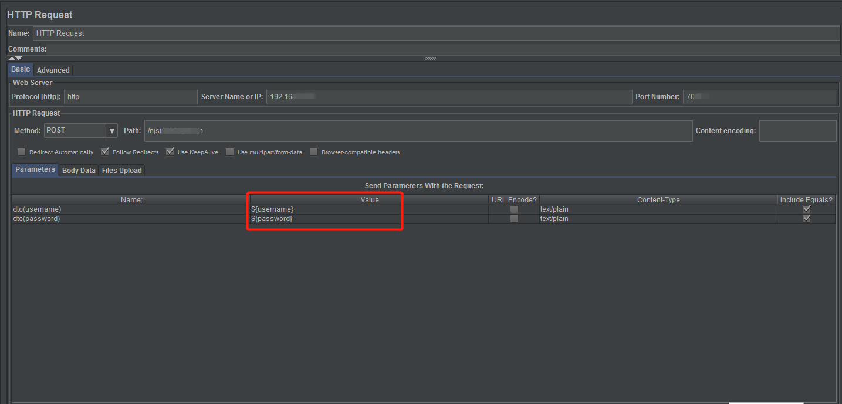Select the dto(username) name cell

(x=131, y=209)
